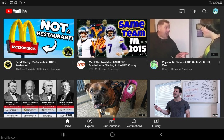This screenshot has width=224, height=140.
Task: Play the dog with guinea pig thumbnail
Action: tap(112, 99)
